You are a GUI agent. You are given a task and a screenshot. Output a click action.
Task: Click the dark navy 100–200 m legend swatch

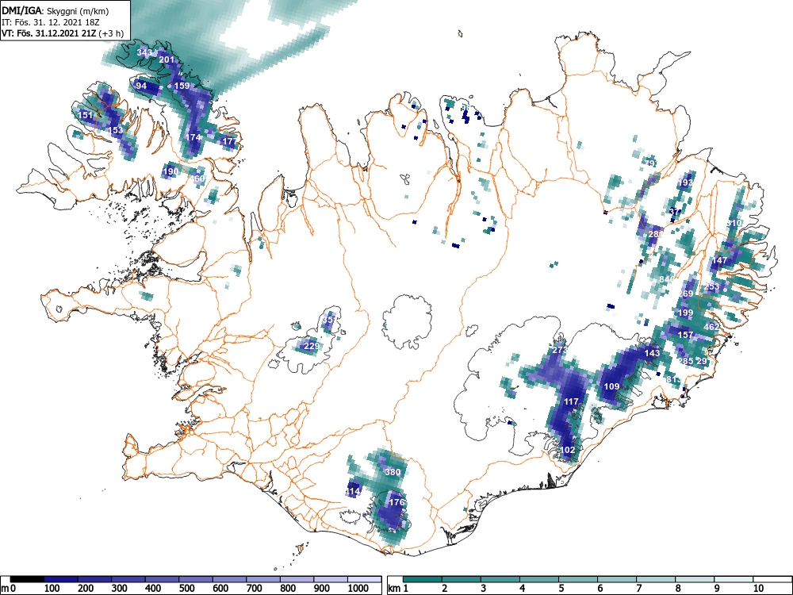tap(61, 579)
